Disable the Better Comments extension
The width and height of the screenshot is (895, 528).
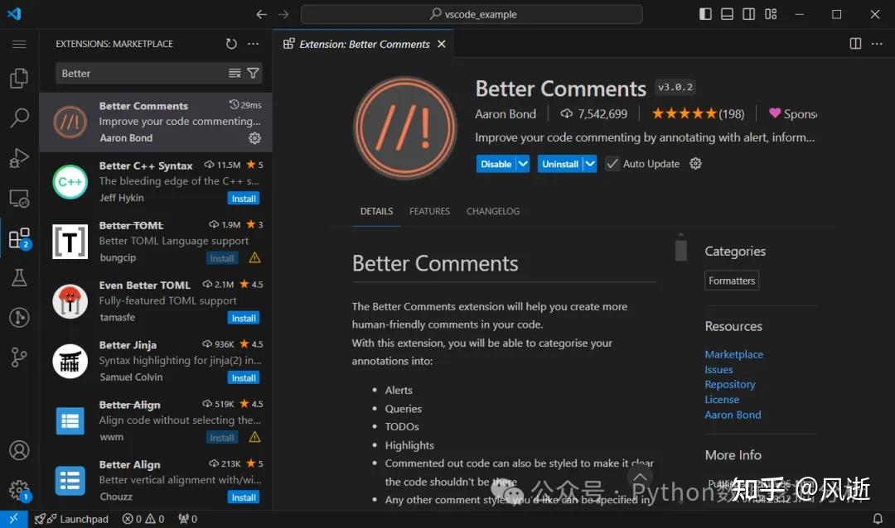coord(496,164)
